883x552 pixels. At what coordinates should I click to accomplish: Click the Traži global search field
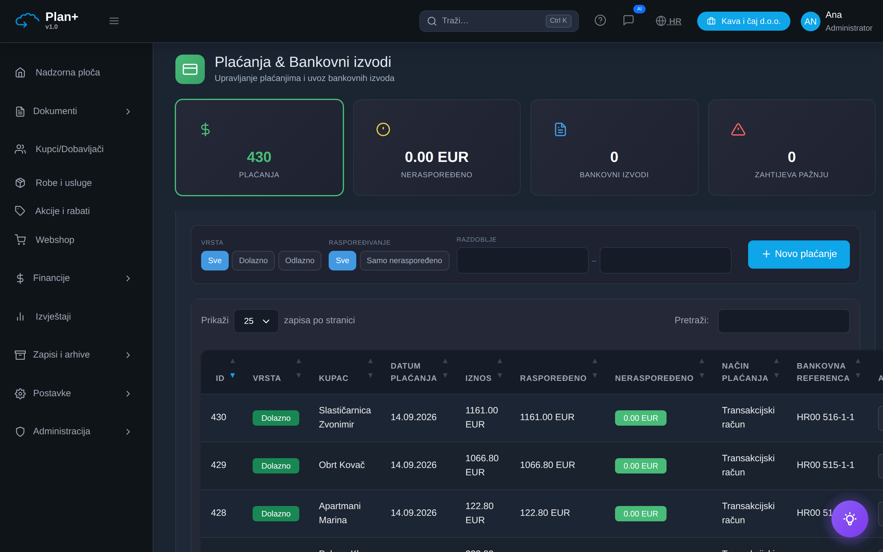point(499,21)
